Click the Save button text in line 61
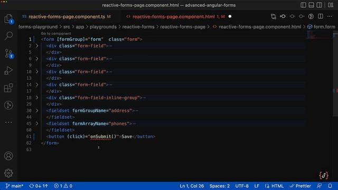338x190 pixels. [x=127, y=137]
